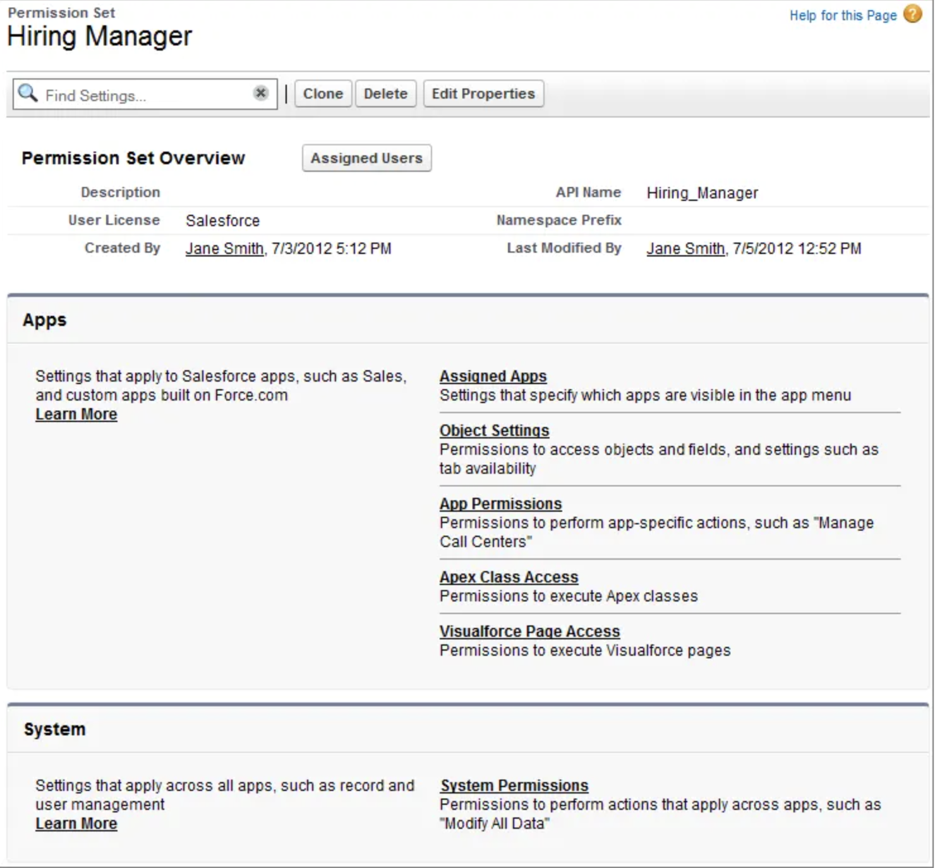The width and height of the screenshot is (935, 868).
Task: Click the magnifying glass search icon
Action: (28, 93)
